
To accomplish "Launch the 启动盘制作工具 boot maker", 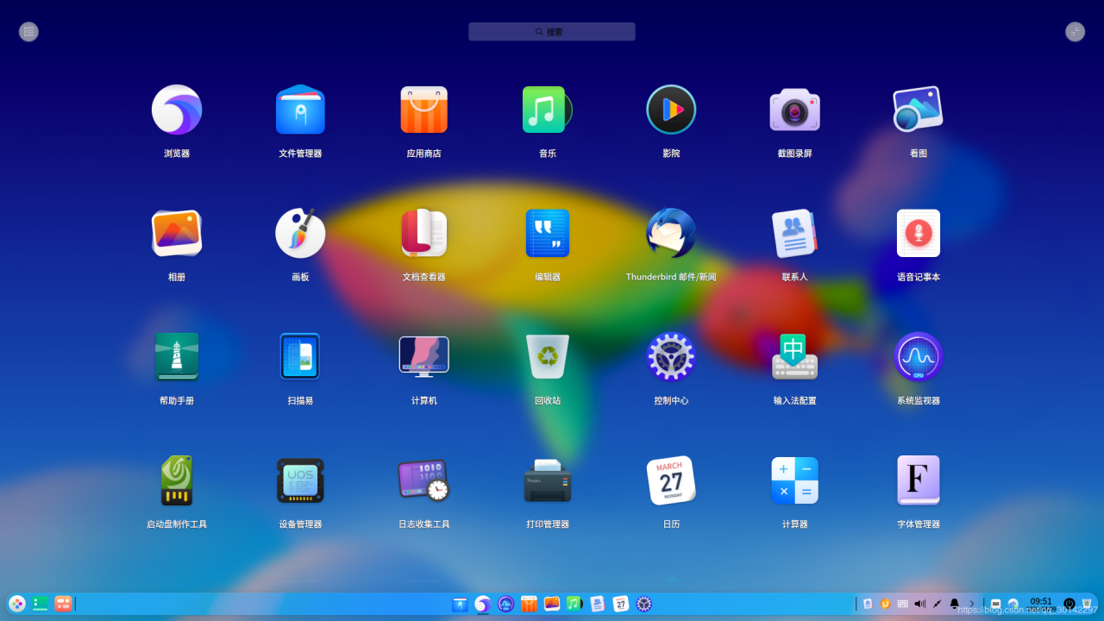I will pos(177,480).
